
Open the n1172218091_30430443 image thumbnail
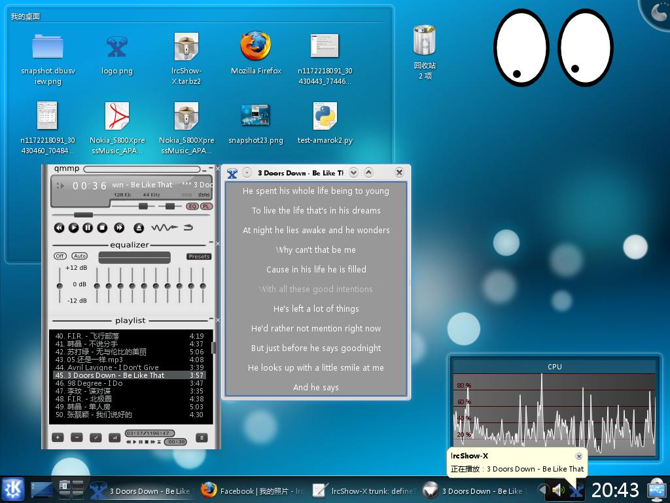(x=325, y=45)
